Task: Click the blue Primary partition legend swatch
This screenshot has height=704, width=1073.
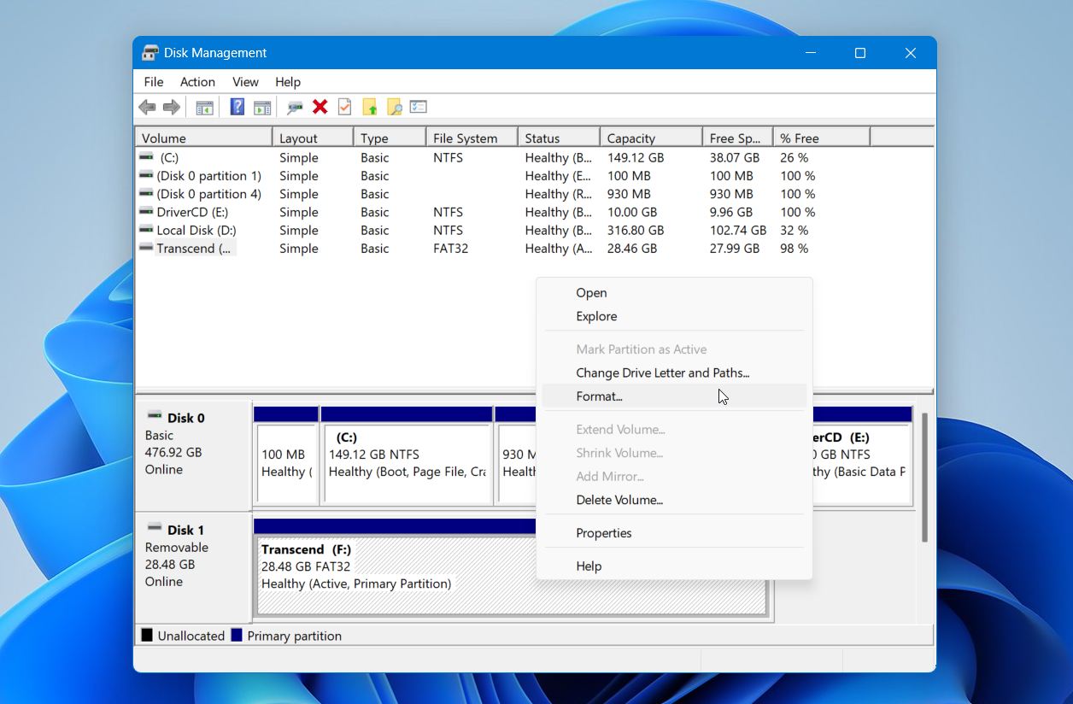Action: (237, 636)
